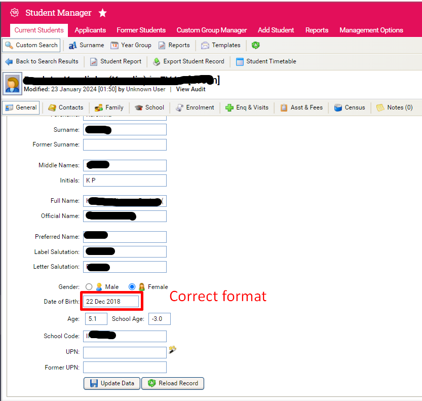
Task: Switch to the Census tab
Action: (350, 107)
